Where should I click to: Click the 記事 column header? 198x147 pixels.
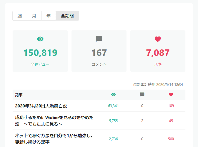(x=19, y=95)
